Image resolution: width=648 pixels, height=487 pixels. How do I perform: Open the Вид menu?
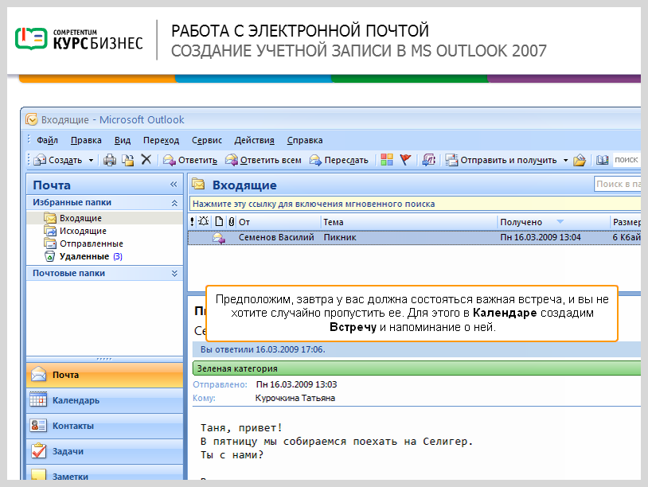tap(123, 140)
